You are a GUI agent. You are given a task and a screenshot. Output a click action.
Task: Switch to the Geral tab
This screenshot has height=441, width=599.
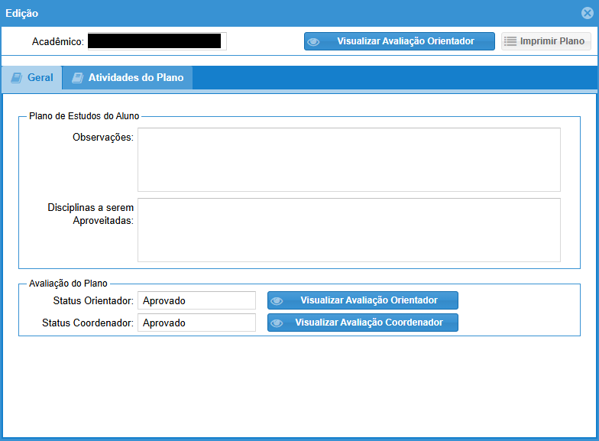(x=32, y=78)
